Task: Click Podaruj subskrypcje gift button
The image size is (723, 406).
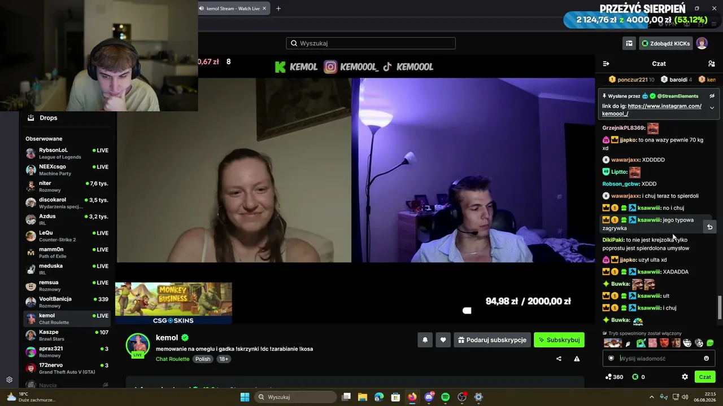Action: click(493, 340)
